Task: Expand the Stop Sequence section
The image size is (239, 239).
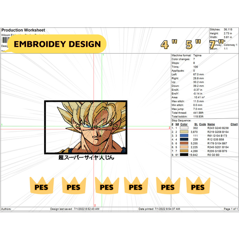Action: (x=182, y=120)
